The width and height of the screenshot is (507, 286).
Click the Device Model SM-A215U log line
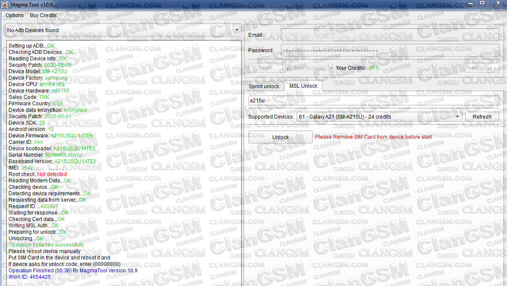coord(38,71)
